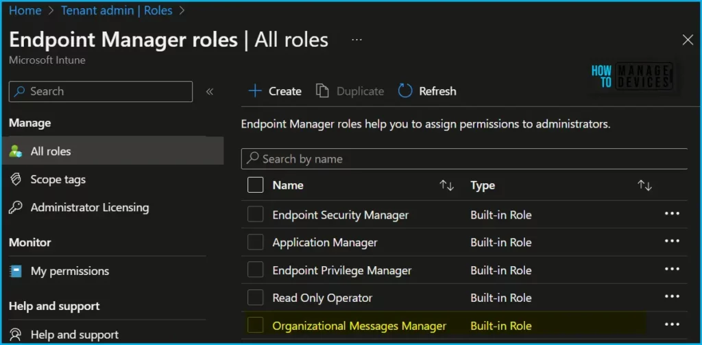Click the Refresh circular arrow icon
The height and width of the screenshot is (345, 702).
[405, 91]
